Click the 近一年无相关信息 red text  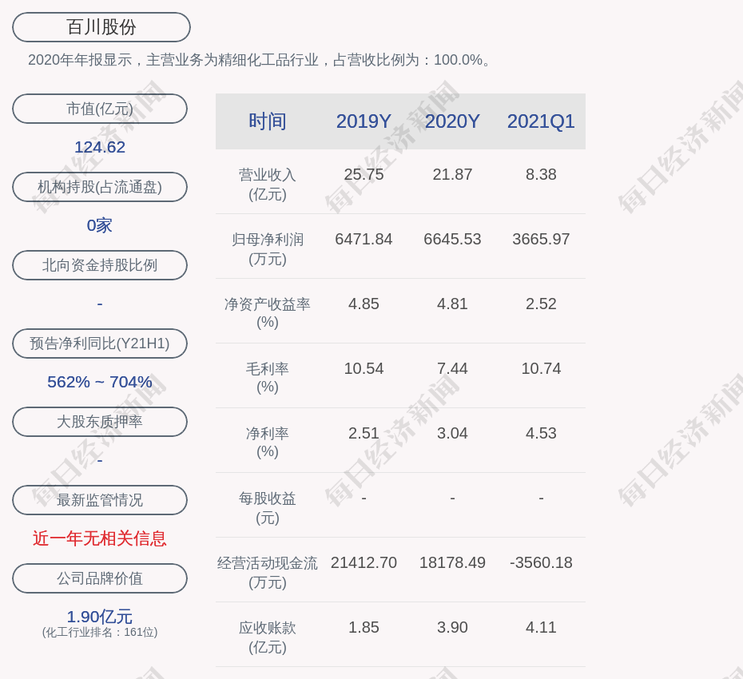(x=100, y=539)
